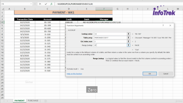Select cell containing BS-700
Image resolution: width=183 pixels, height=103 pixels.
coord(47,31)
